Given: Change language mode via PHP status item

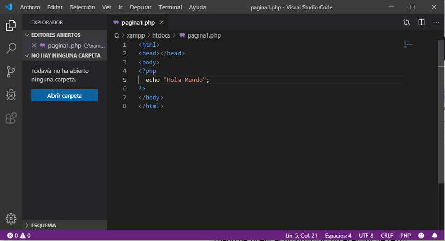Looking at the screenshot, I should point(405,236).
